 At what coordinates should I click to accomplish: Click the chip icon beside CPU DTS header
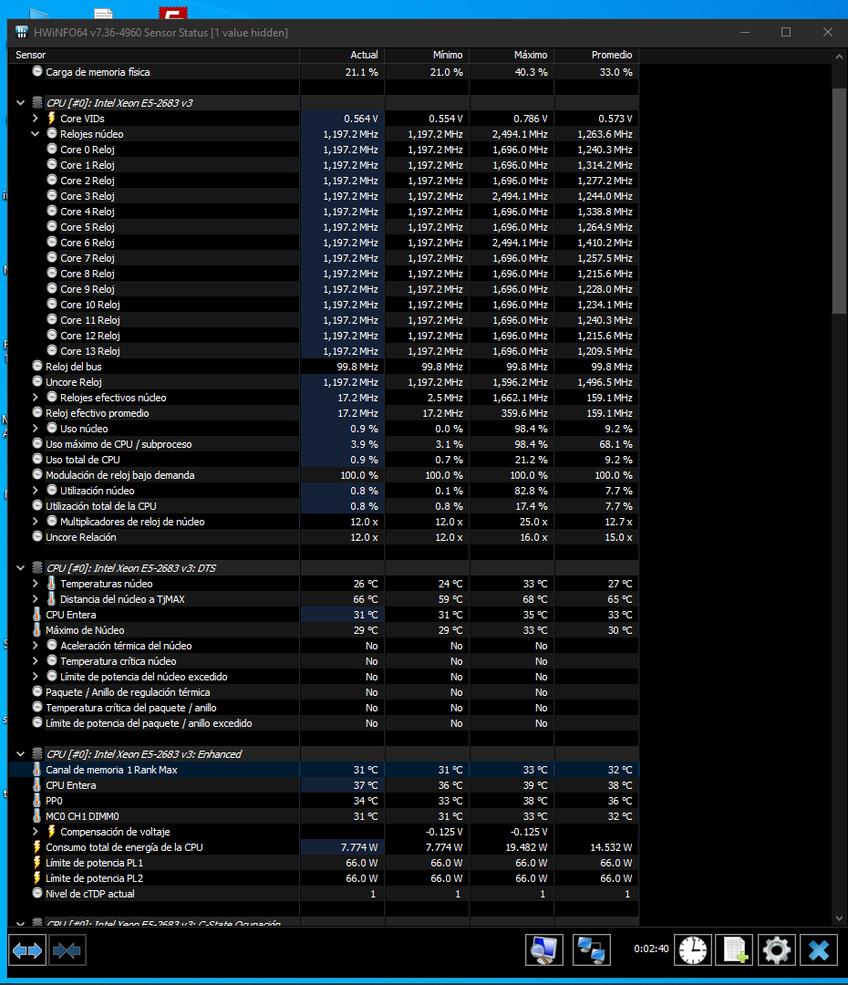pyautogui.click(x=37, y=568)
